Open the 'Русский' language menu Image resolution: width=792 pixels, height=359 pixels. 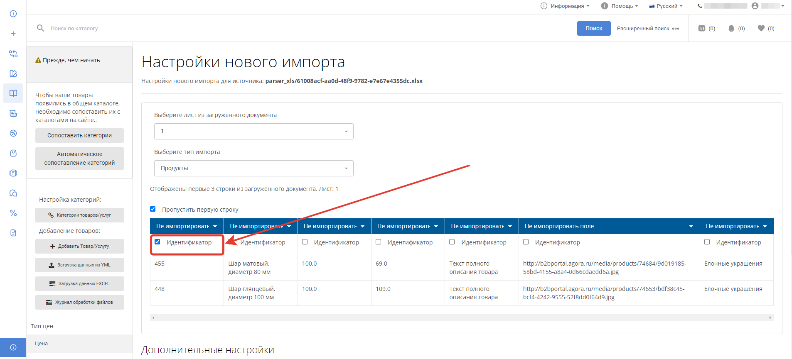666,6
